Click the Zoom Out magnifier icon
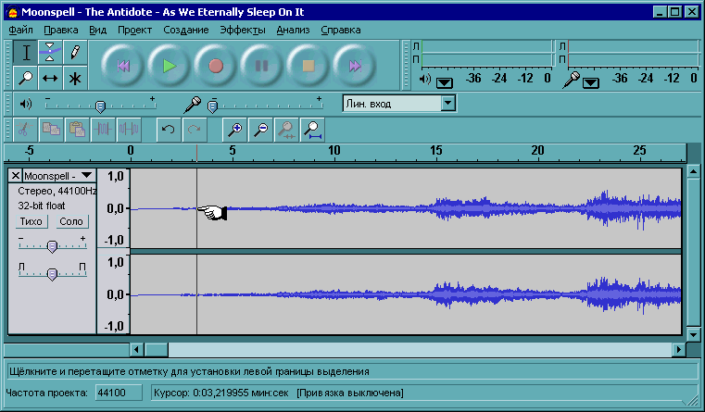705x412 pixels. (x=260, y=130)
